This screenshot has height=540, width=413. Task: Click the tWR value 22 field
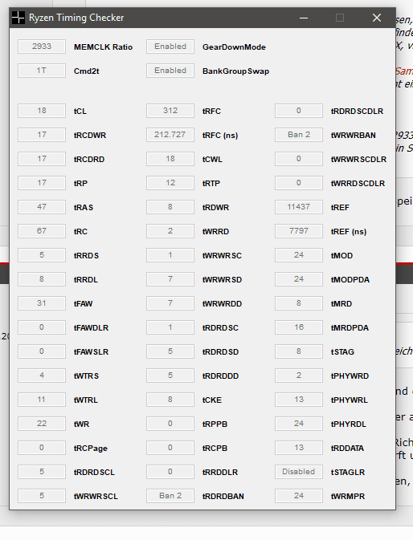(42, 424)
